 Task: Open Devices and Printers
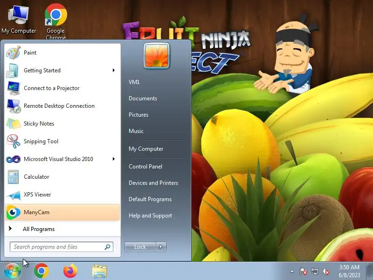[153, 183]
